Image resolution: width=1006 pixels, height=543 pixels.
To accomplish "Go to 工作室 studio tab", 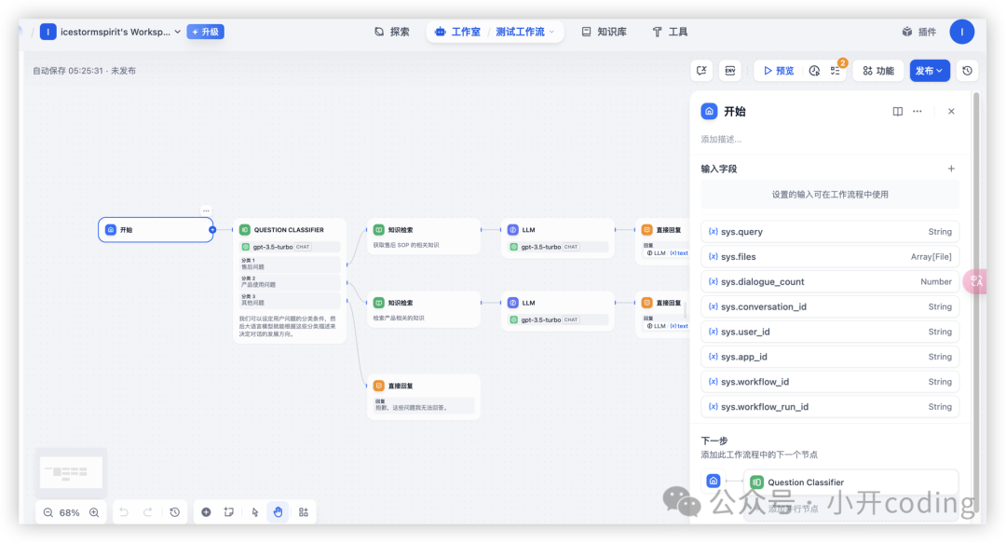I will (x=458, y=32).
